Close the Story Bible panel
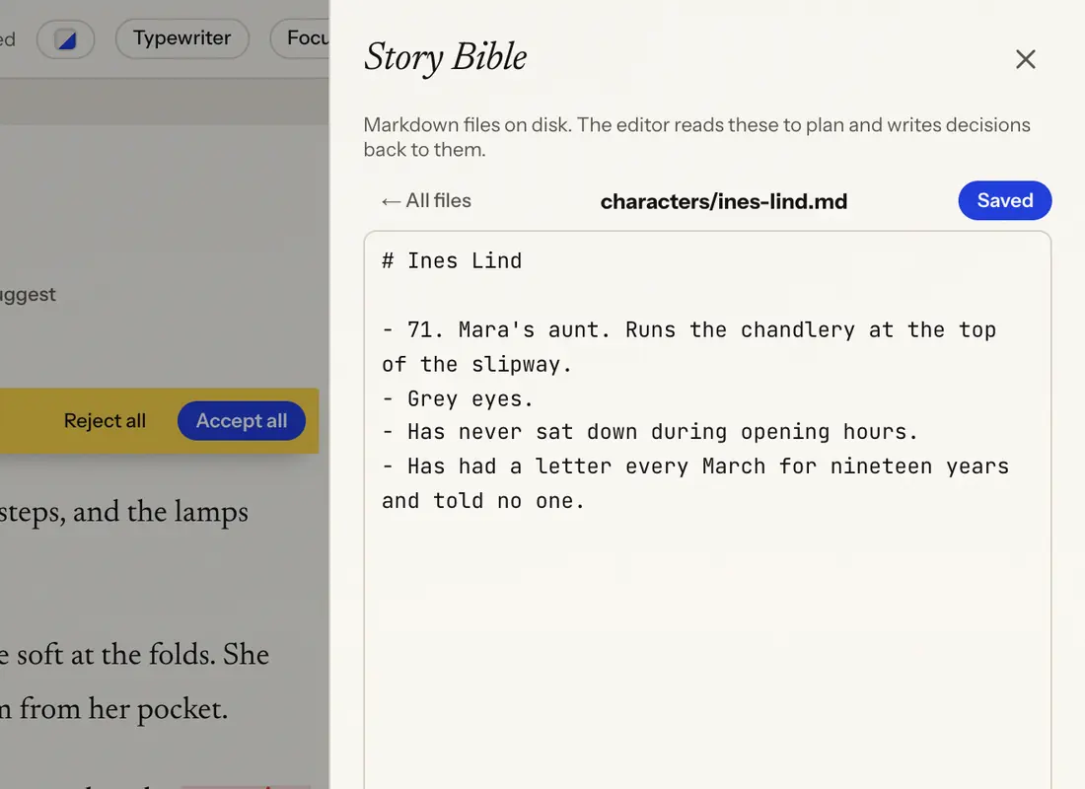1085x789 pixels. (1026, 59)
